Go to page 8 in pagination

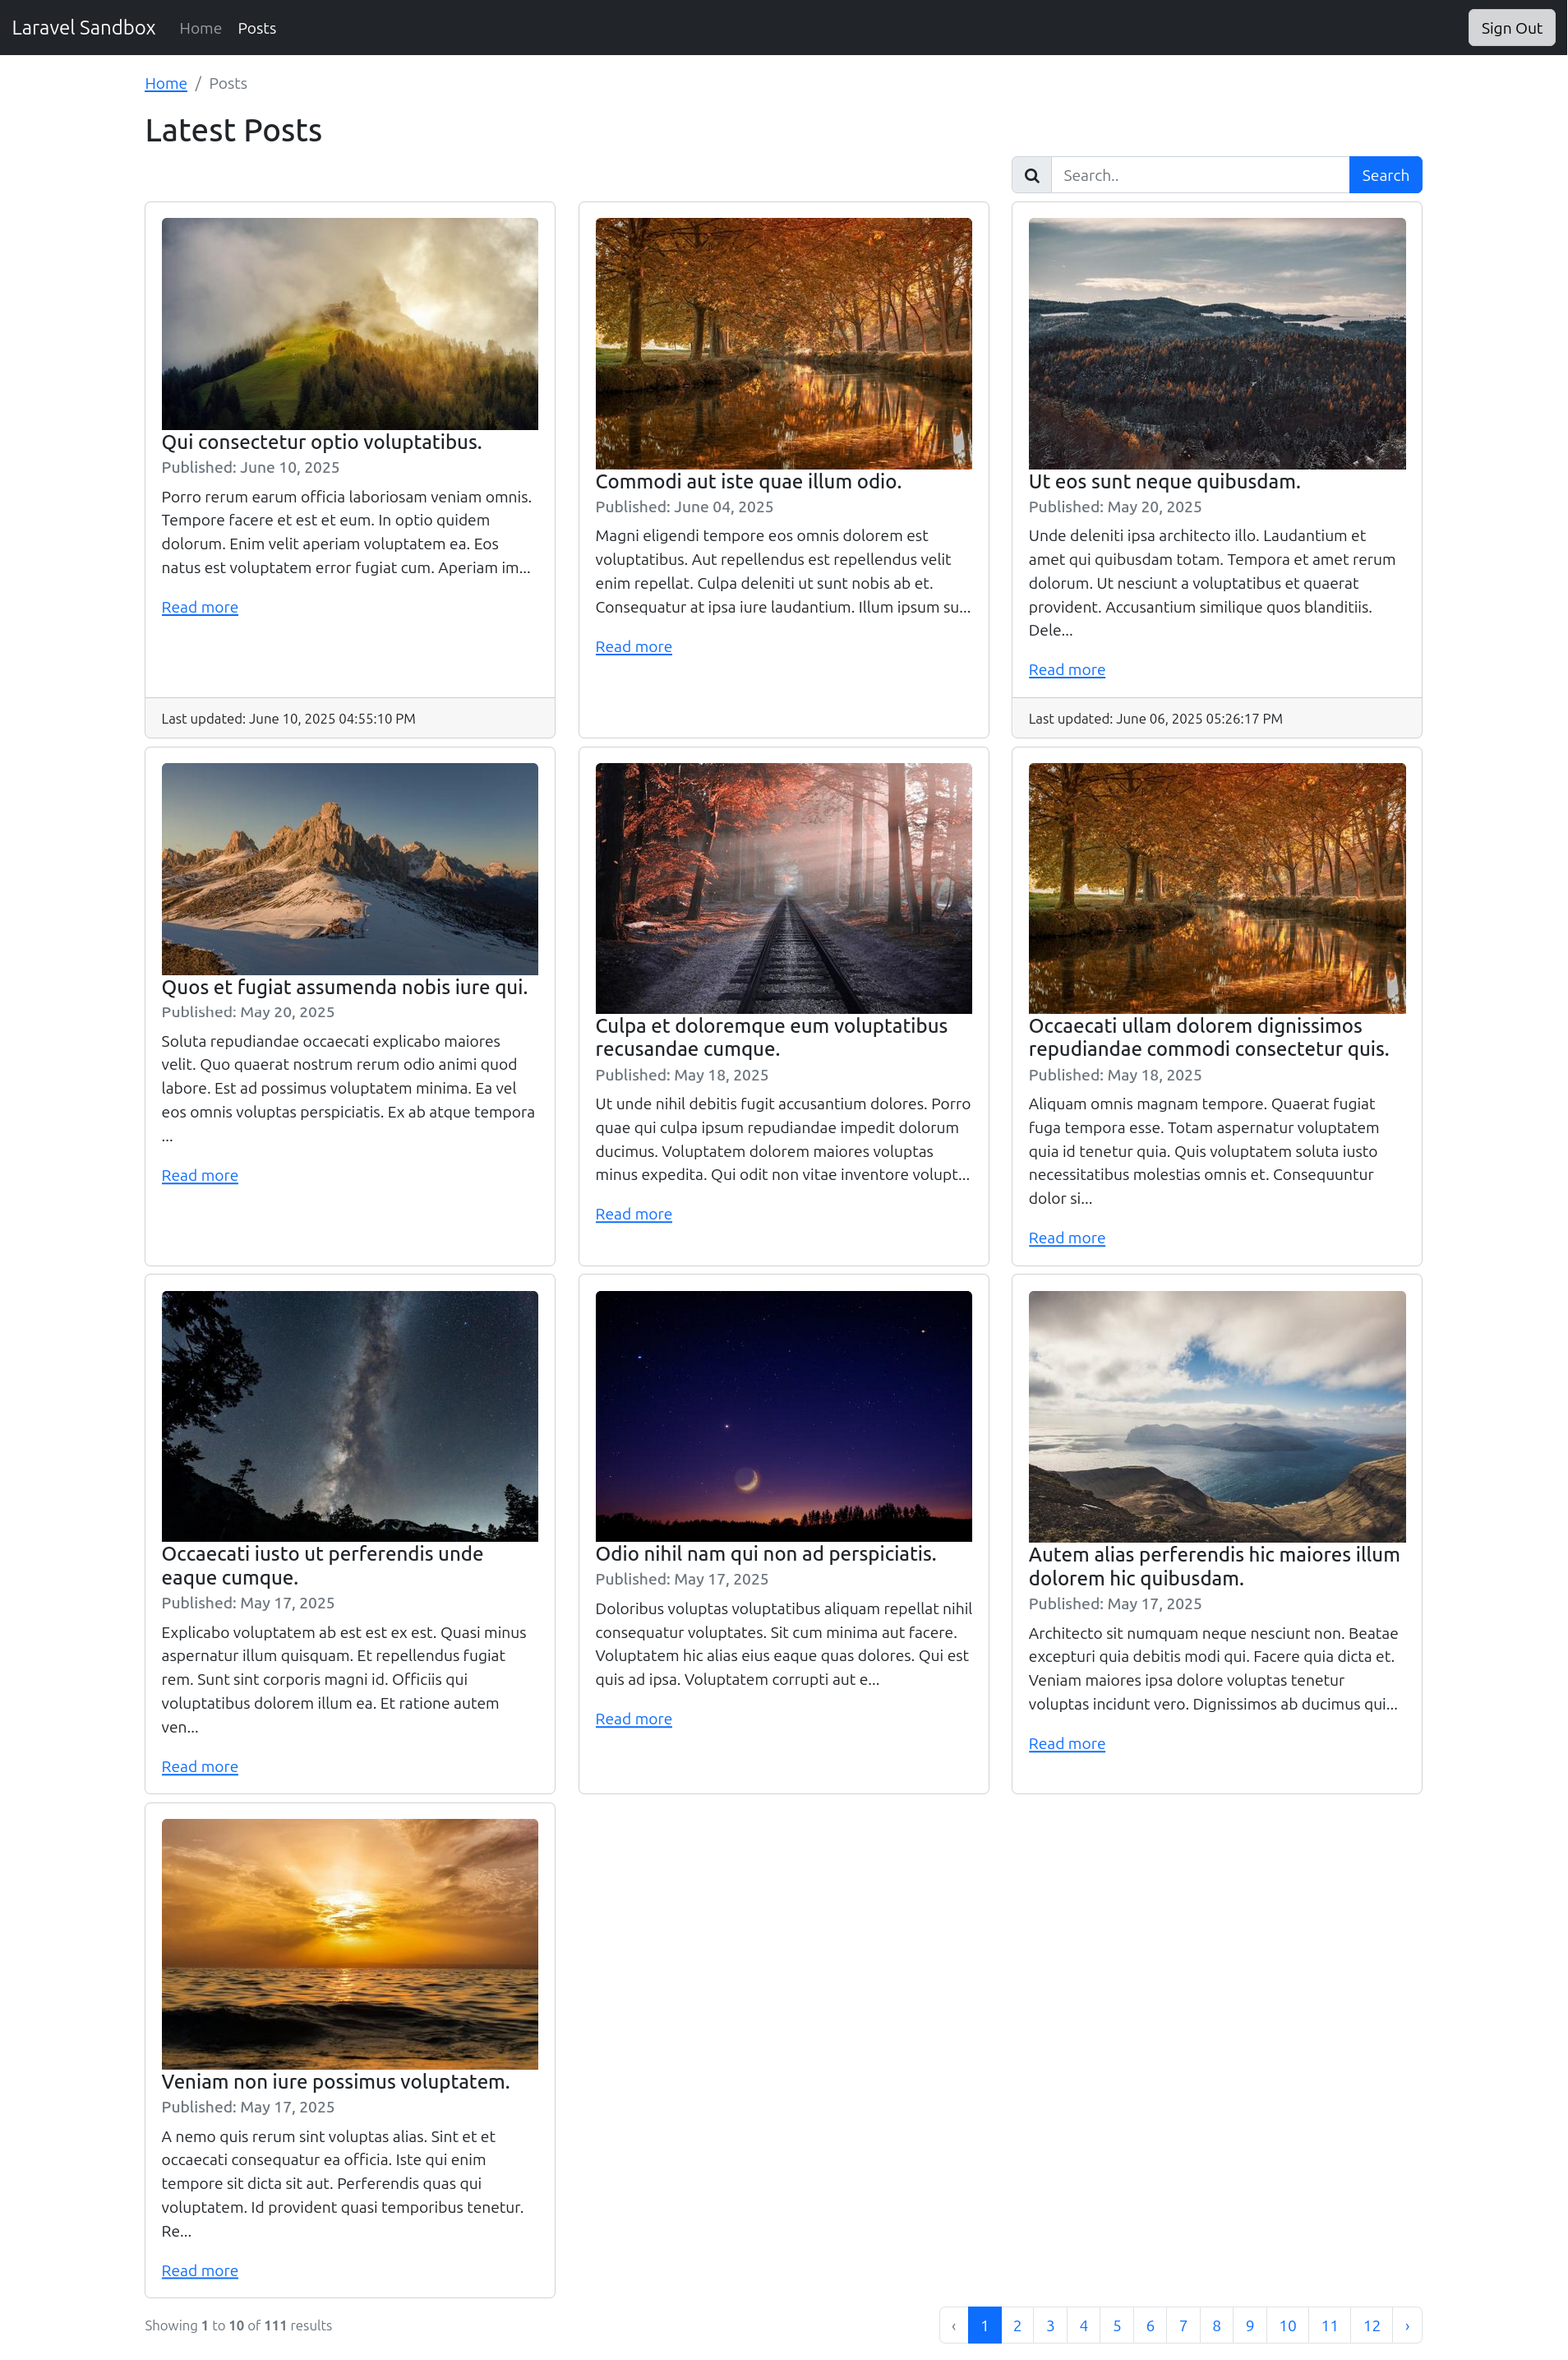point(1216,2325)
